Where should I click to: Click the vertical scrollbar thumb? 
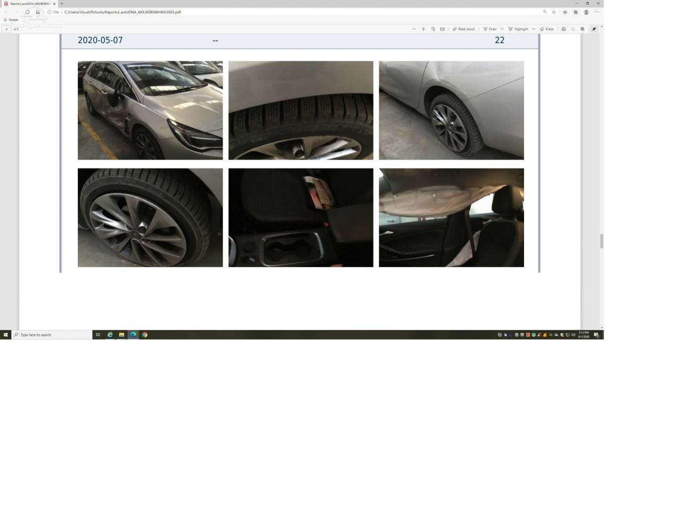pyautogui.click(x=602, y=241)
